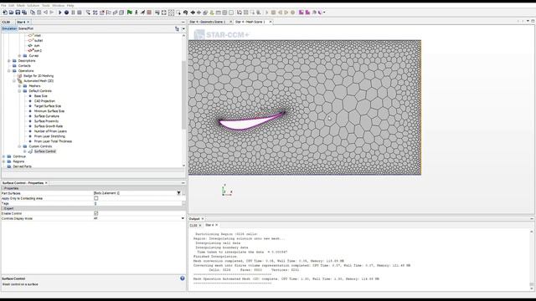Collapse the Custom Controls folder

tap(19, 146)
